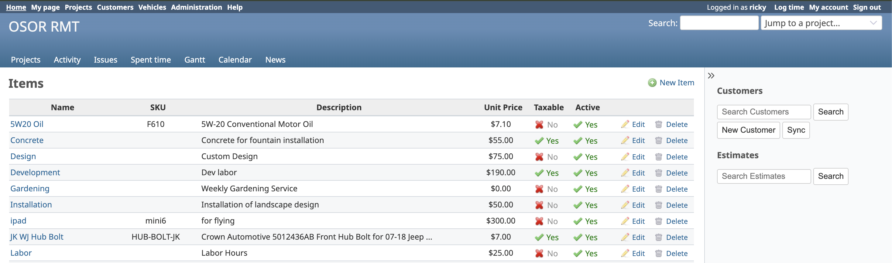Switch to the Gantt tab
Screen dimensions: 892x263
[x=194, y=60]
